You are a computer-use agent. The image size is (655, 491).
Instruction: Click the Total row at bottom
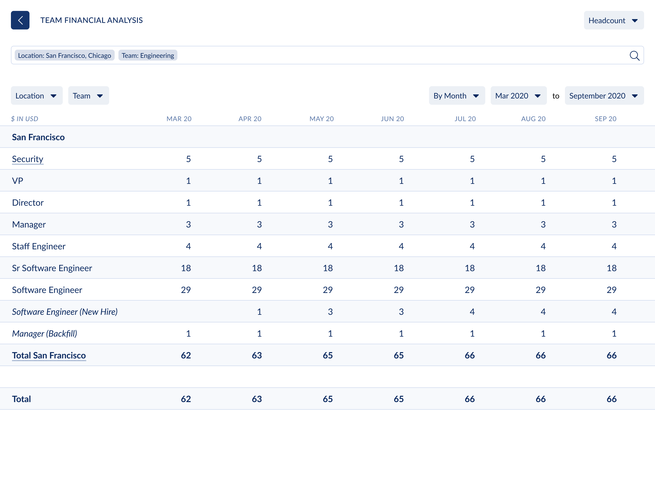point(21,399)
